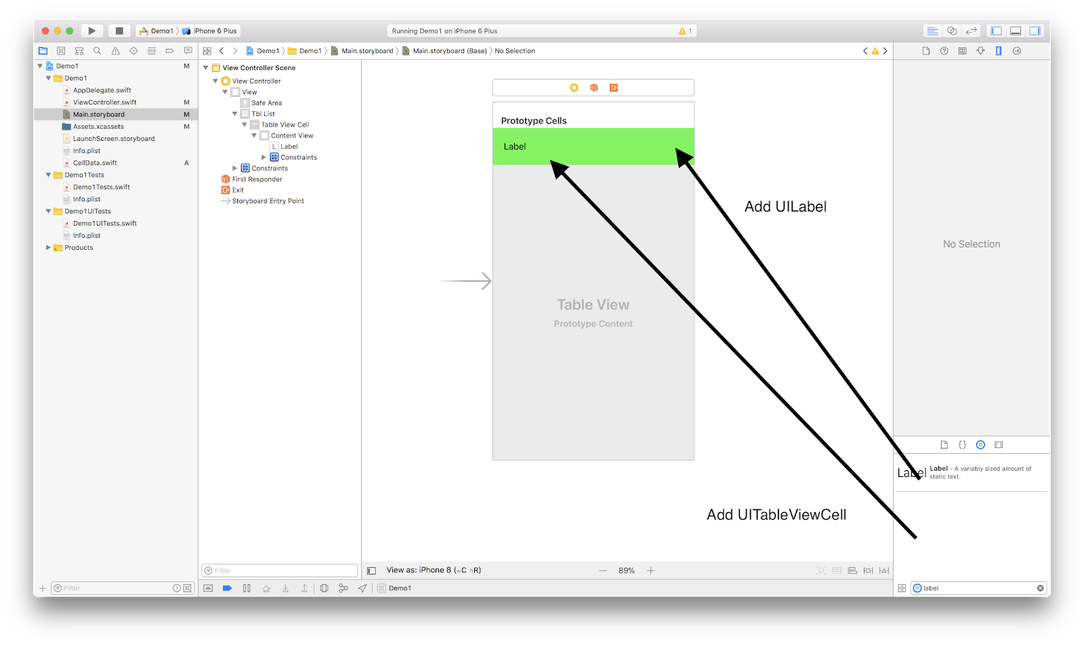1084x645 pixels.
Task: Open the iPhone 6 Plus scheme destination
Action: click(x=210, y=30)
